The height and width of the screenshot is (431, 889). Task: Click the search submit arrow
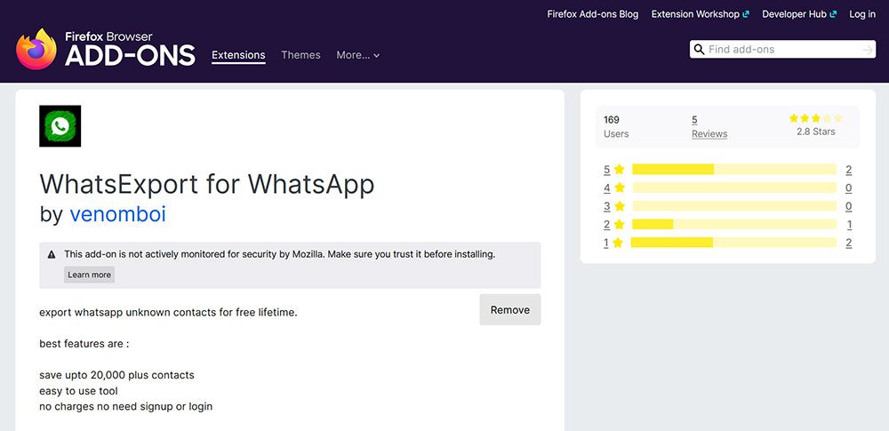click(868, 50)
